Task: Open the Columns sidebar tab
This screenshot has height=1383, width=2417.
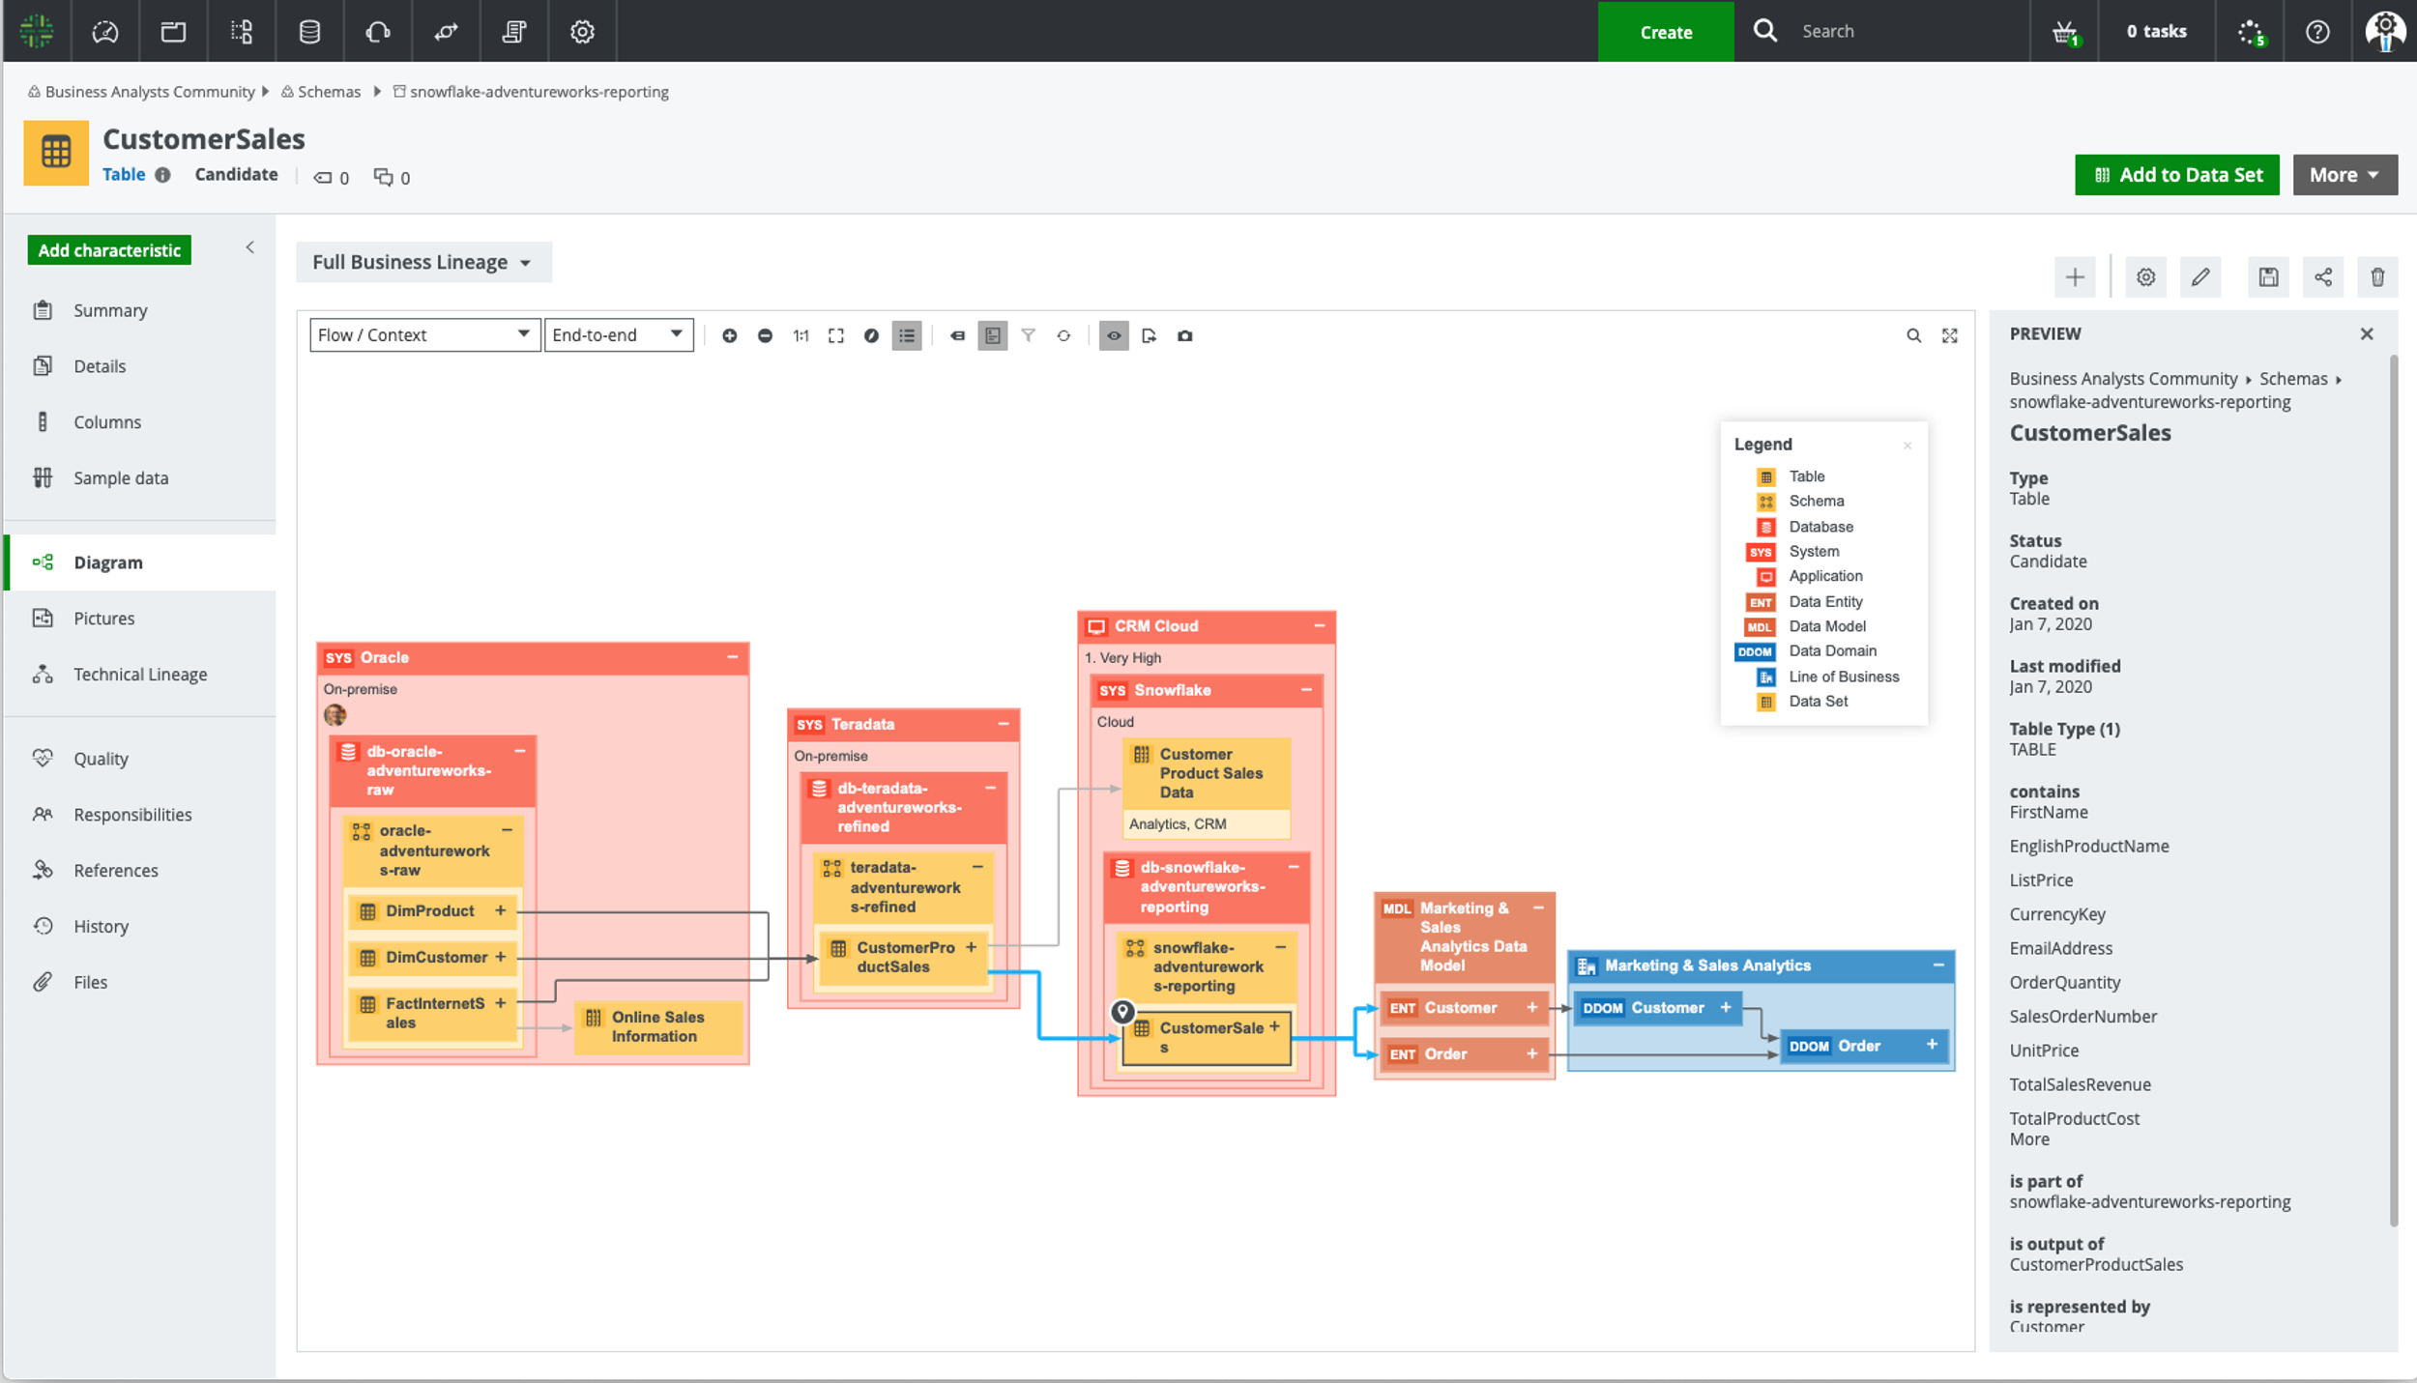Action: tap(107, 422)
